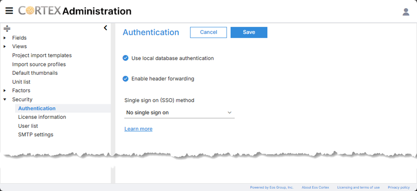417x191 pixels.
Task: Save the authentication settings
Action: tap(249, 32)
